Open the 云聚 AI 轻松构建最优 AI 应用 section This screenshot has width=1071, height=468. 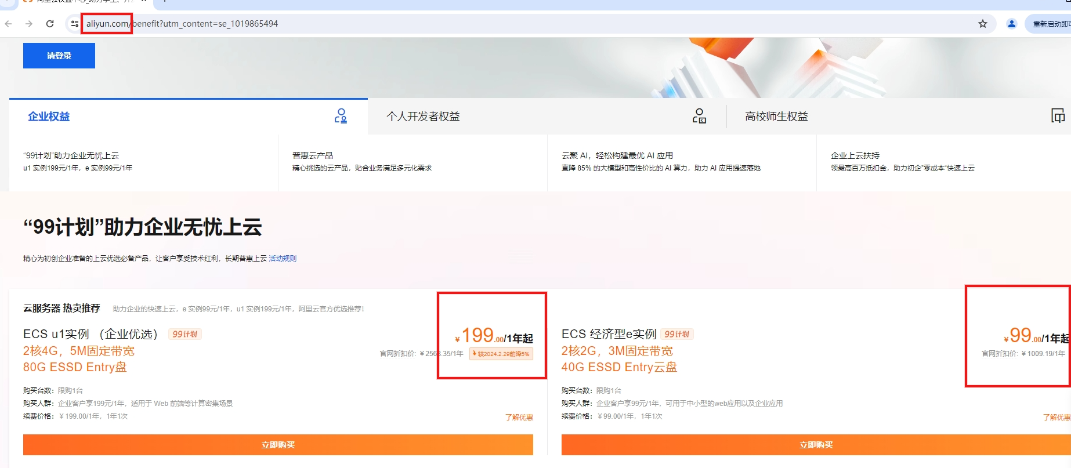point(682,162)
